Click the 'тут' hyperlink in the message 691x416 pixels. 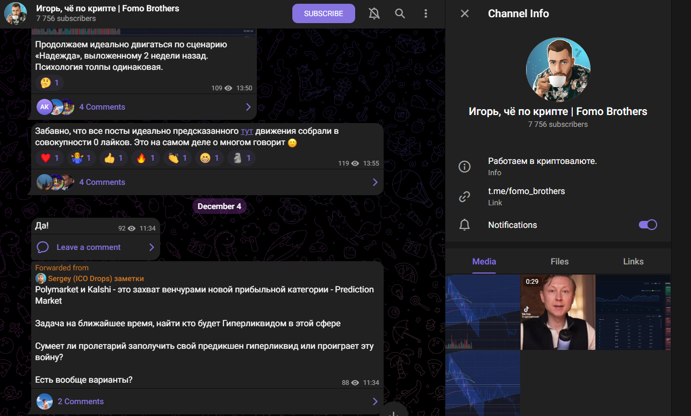click(247, 131)
